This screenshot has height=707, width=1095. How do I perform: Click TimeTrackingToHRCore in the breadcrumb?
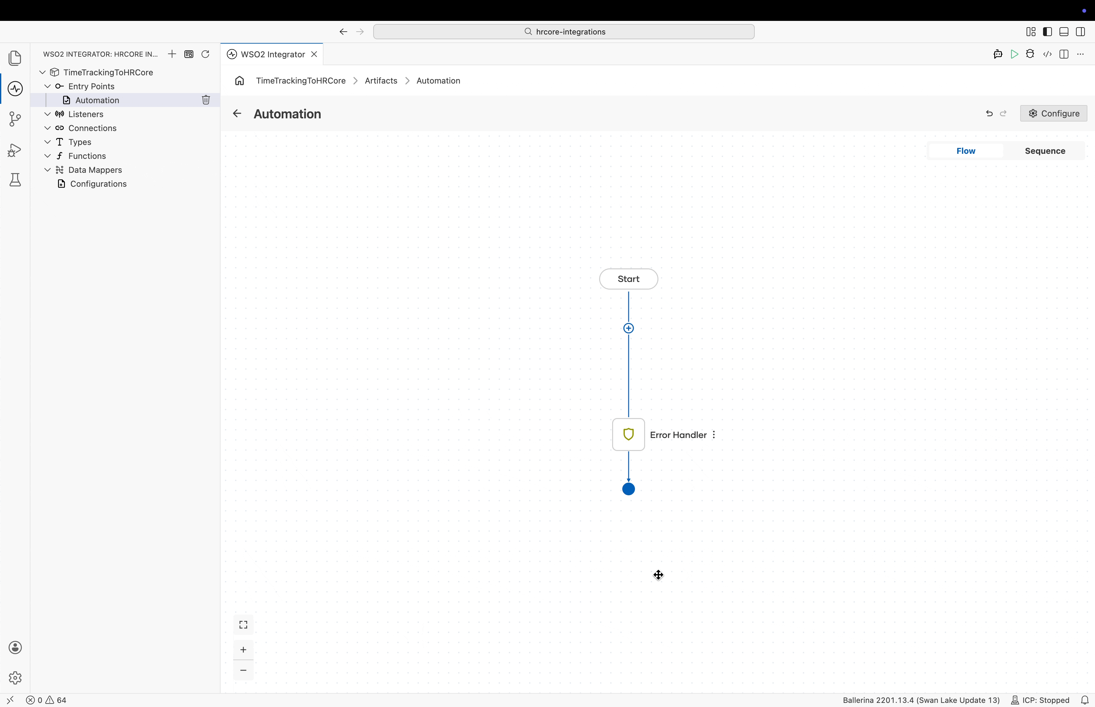pos(300,81)
